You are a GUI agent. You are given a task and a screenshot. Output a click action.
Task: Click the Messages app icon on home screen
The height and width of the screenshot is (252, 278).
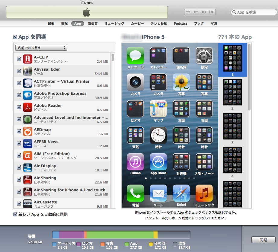[135, 56]
